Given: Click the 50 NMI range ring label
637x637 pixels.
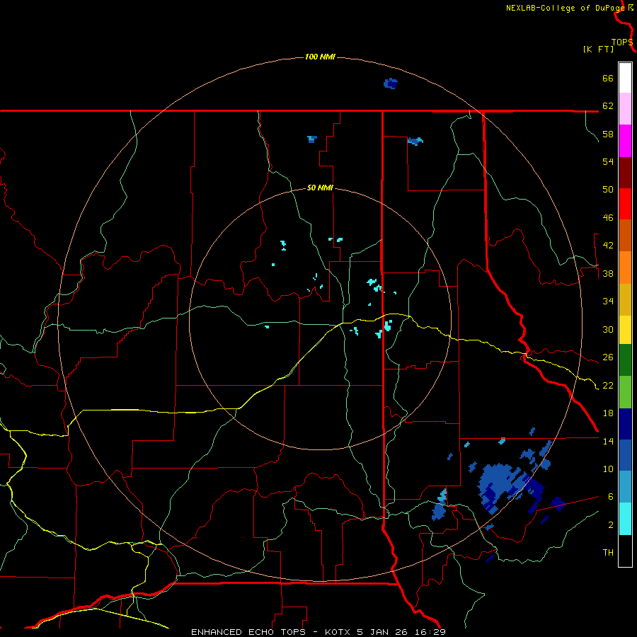Looking at the screenshot, I should [320, 188].
